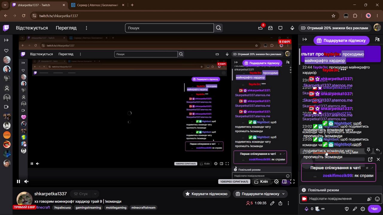
Task: Expand the left channels sidebar
Action: pos(6,40)
